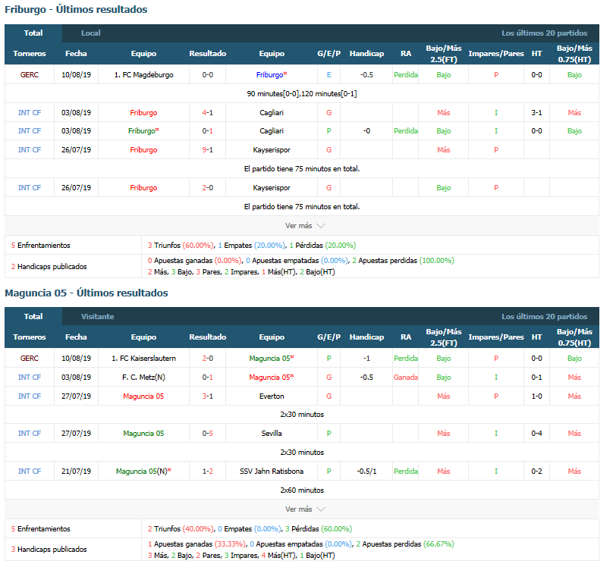Expand Ver más under the Friburgo results
613x564 pixels.
(x=305, y=226)
